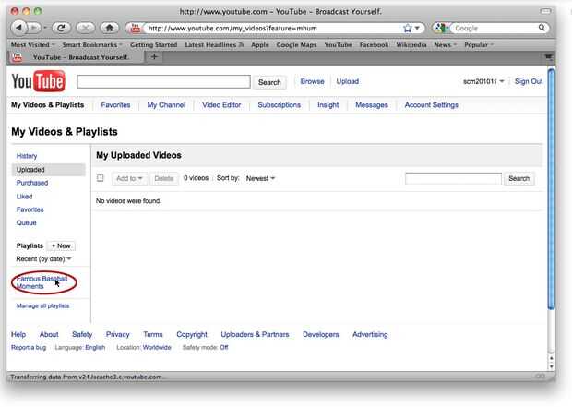Open the Copyright footer link
This screenshot has width=572, height=407.
[192, 334]
